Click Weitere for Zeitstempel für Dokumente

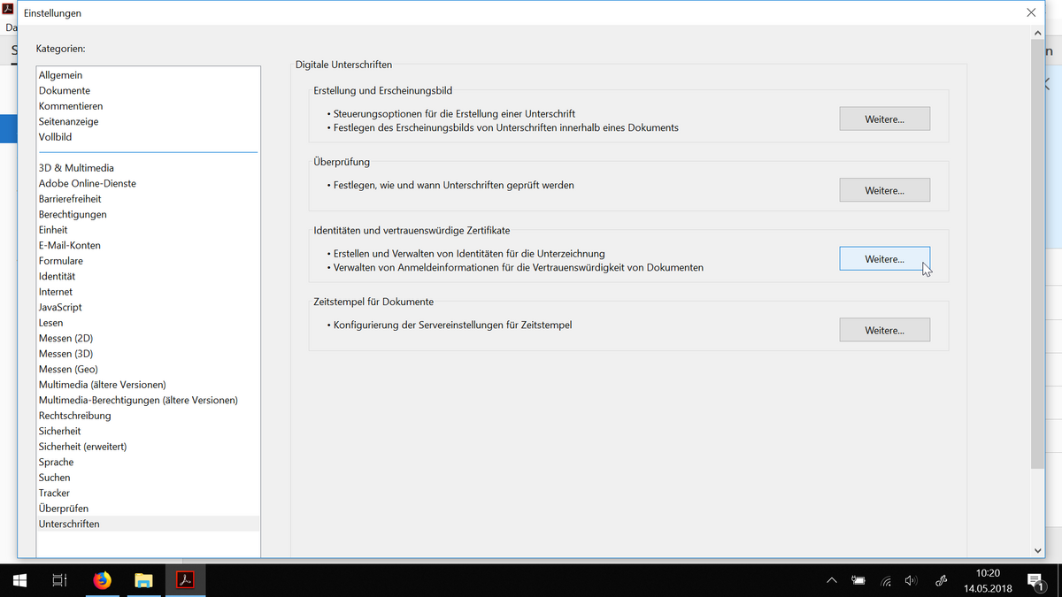[884, 330]
